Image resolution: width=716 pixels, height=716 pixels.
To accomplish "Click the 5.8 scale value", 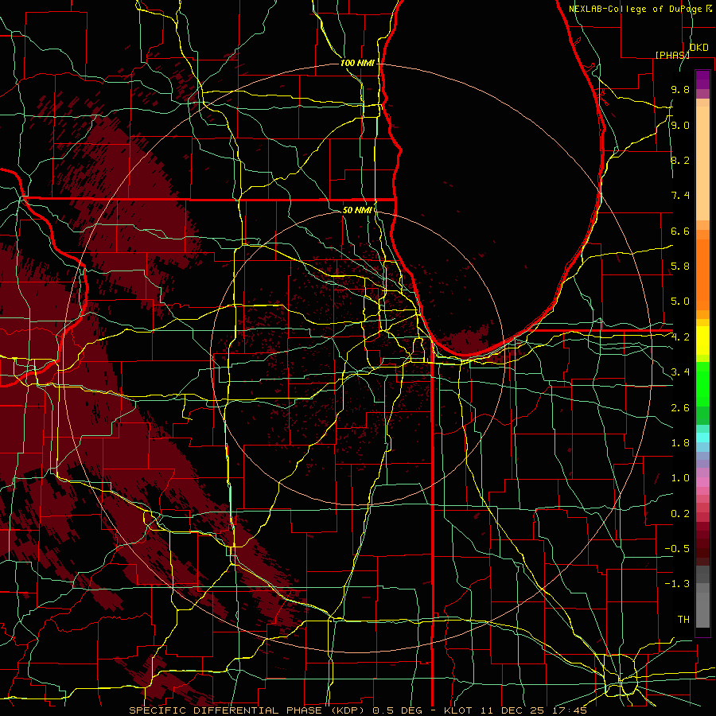I will pyautogui.click(x=680, y=267).
